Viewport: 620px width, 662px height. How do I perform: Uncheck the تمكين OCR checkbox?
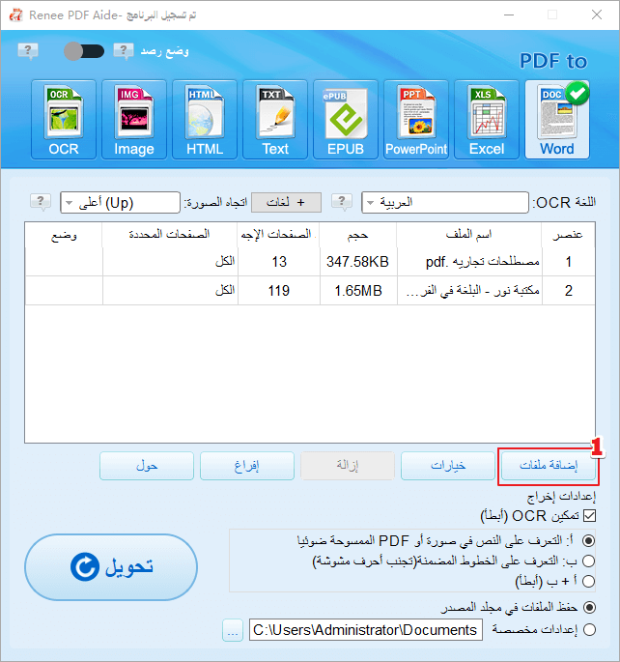[x=589, y=515]
